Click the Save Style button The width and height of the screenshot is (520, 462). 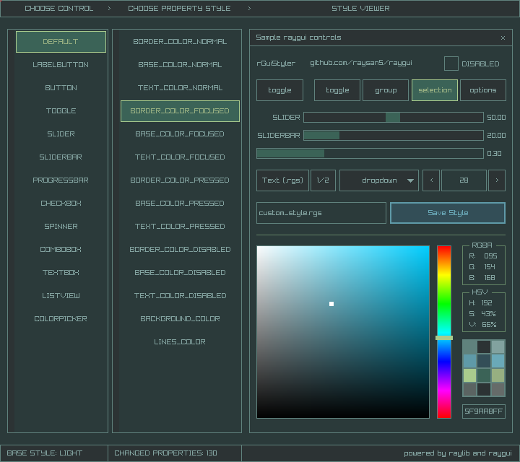pyautogui.click(x=447, y=213)
